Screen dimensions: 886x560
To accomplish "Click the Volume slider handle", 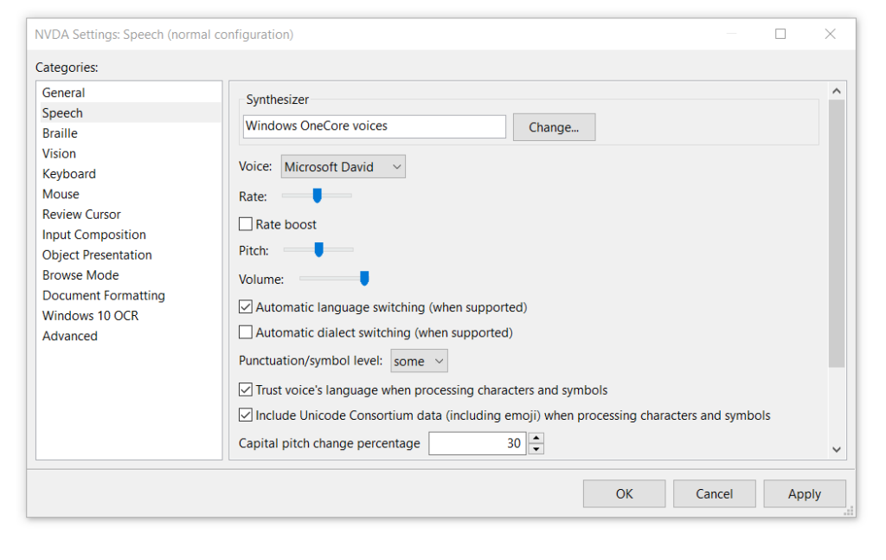I will pos(364,278).
